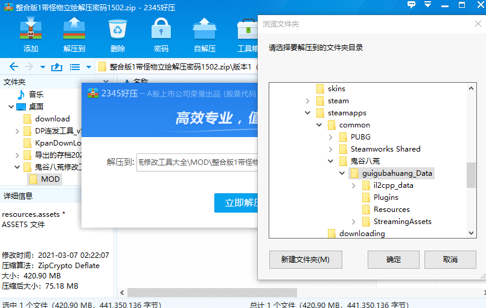
Task: Click the archive path address bar
Action: (x=177, y=66)
